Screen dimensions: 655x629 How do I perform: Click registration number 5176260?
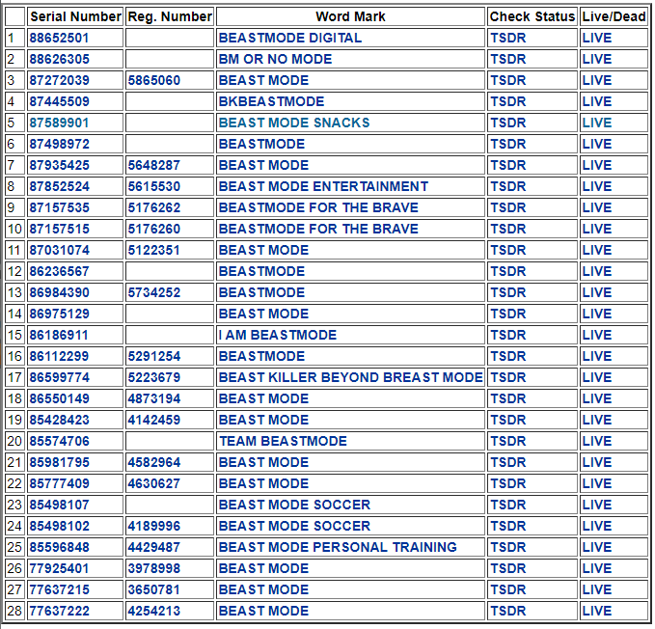coord(153,229)
